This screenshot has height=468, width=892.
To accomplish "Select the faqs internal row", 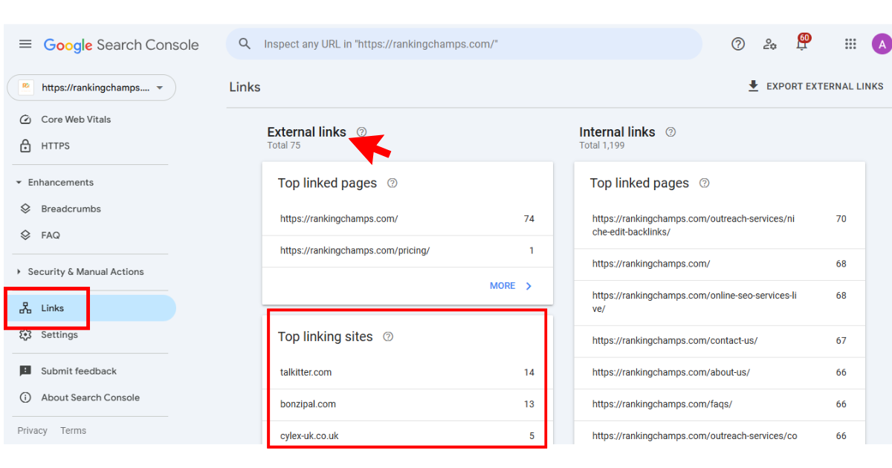I will (x=720, y=405).
